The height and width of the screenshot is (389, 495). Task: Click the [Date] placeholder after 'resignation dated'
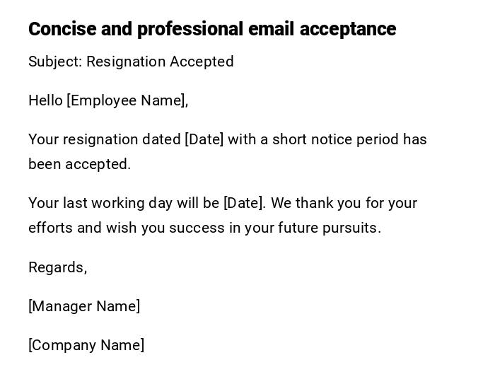pos(204,139)
